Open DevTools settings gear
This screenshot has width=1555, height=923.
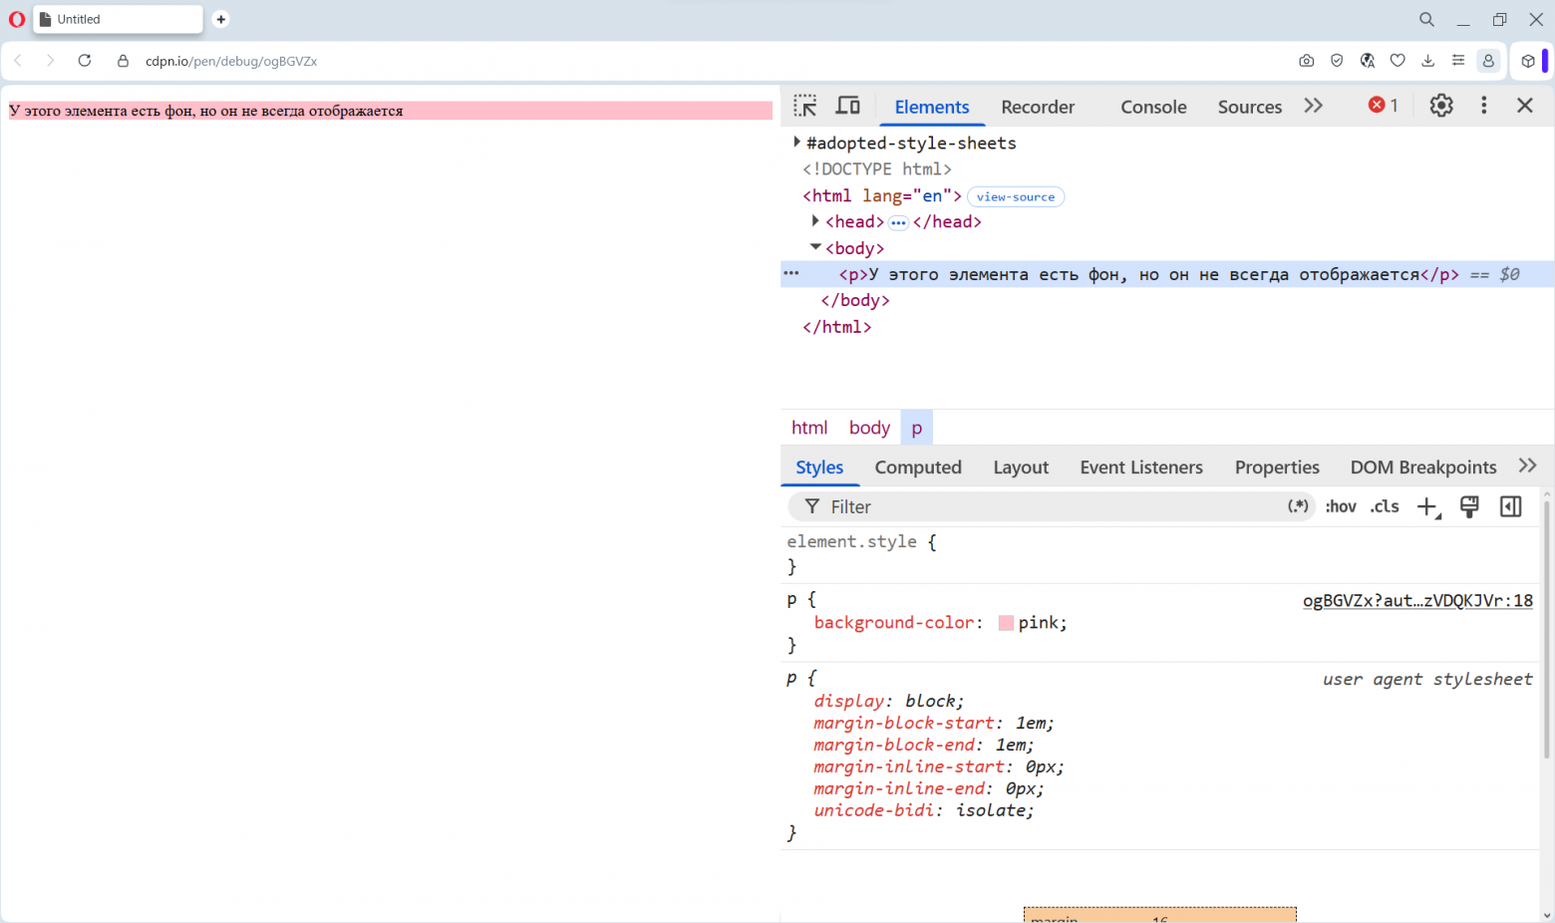(x=1441, y=106)
